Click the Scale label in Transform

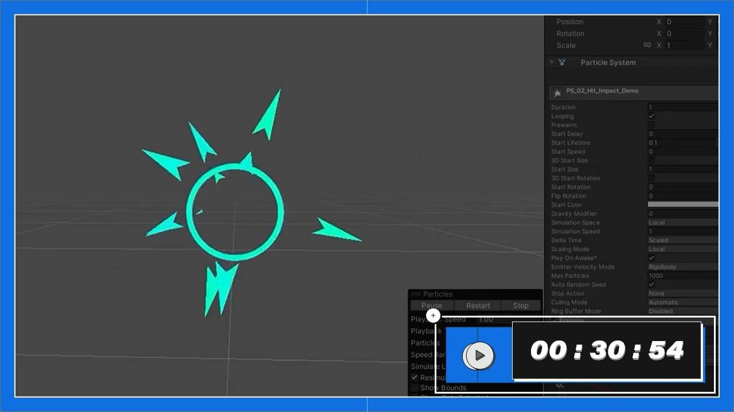coord(565,45)
